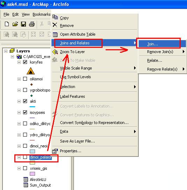This screenshot has width=187, height=190.
Task: Open the Remove Relate(s) submenu
Action: (162, 69)
